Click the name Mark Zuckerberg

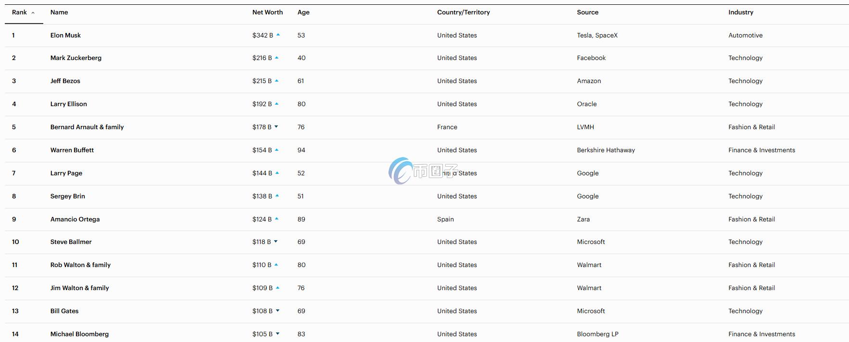[76, 58]
